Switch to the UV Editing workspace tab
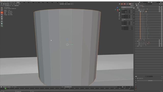Viewport: 163px width, 92px height. coord(31,2)
